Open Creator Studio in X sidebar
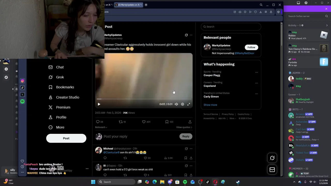331x186 pixels. pyautogui.click(x=64, y=97)
